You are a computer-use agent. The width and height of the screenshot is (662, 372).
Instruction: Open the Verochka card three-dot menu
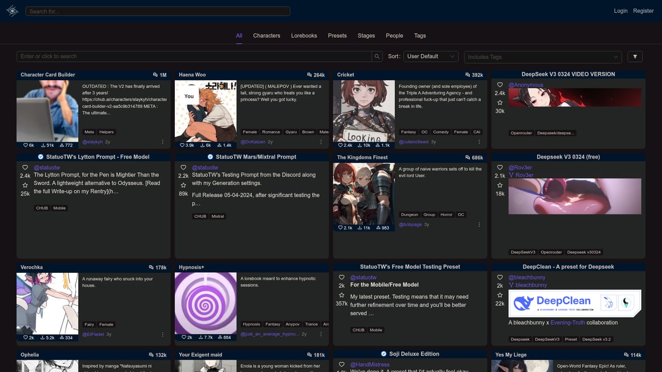[162, 334]
